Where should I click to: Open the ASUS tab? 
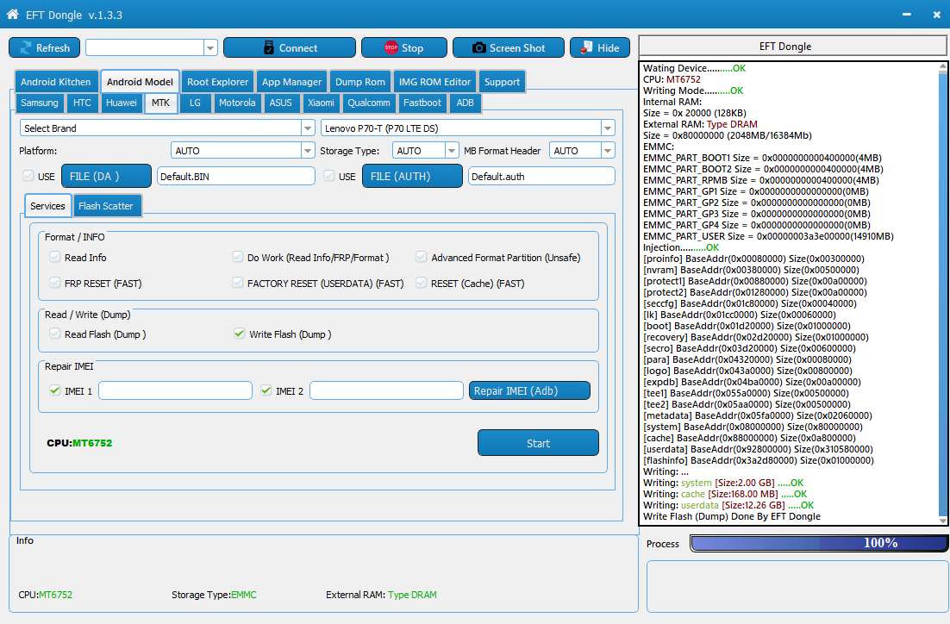pos(280,103)
